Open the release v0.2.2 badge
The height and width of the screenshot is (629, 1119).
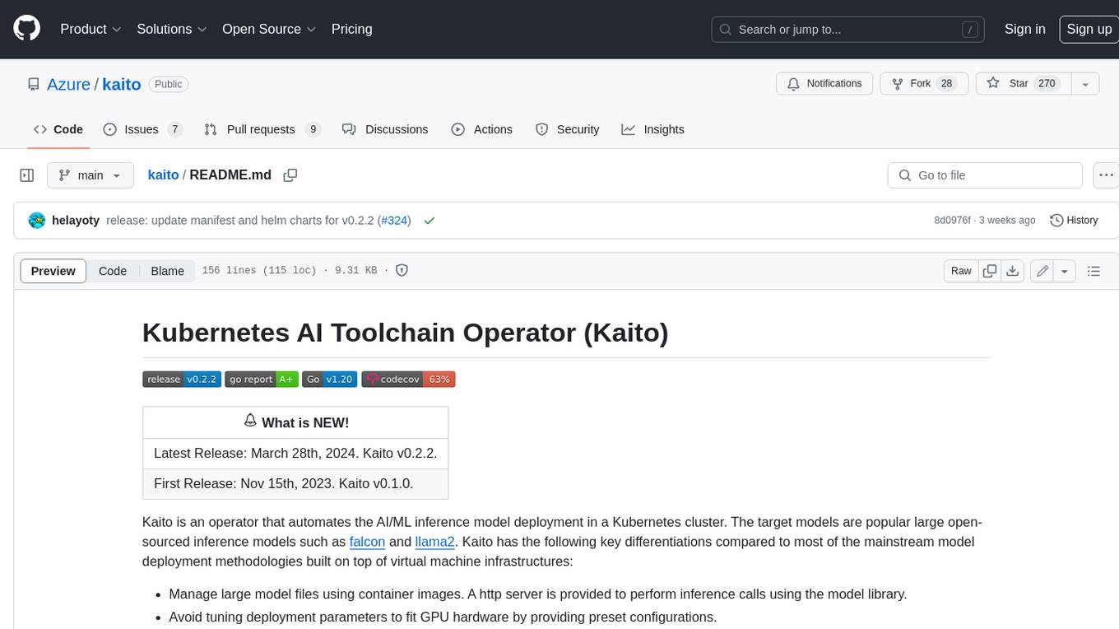tap(182, 380)
